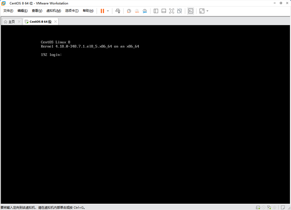Close the 主页 tab
Viewport: 291px width, 210px height.
tap(19, 22)
